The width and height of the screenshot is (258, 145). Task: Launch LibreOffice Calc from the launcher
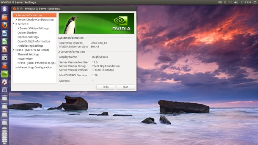[5, 41]
